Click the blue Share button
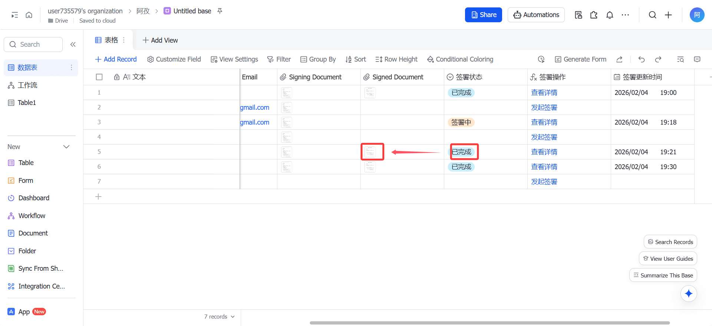This screenshot has width=712, height=326. pos(483,15)
